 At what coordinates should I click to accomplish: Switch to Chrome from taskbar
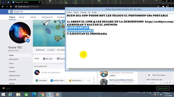click(42, 95)
